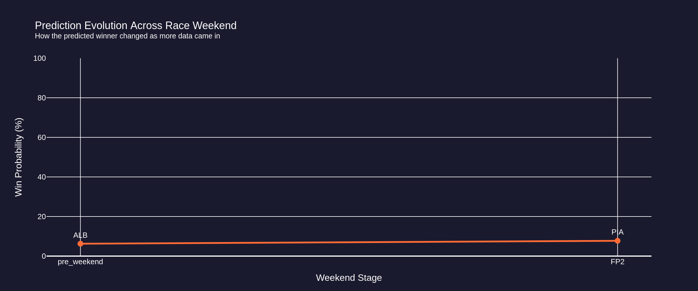The height and width of the screenshot is (291, 698).
Task: Click the horizontal gridline at 80 percent
Action: coord(349,98)
